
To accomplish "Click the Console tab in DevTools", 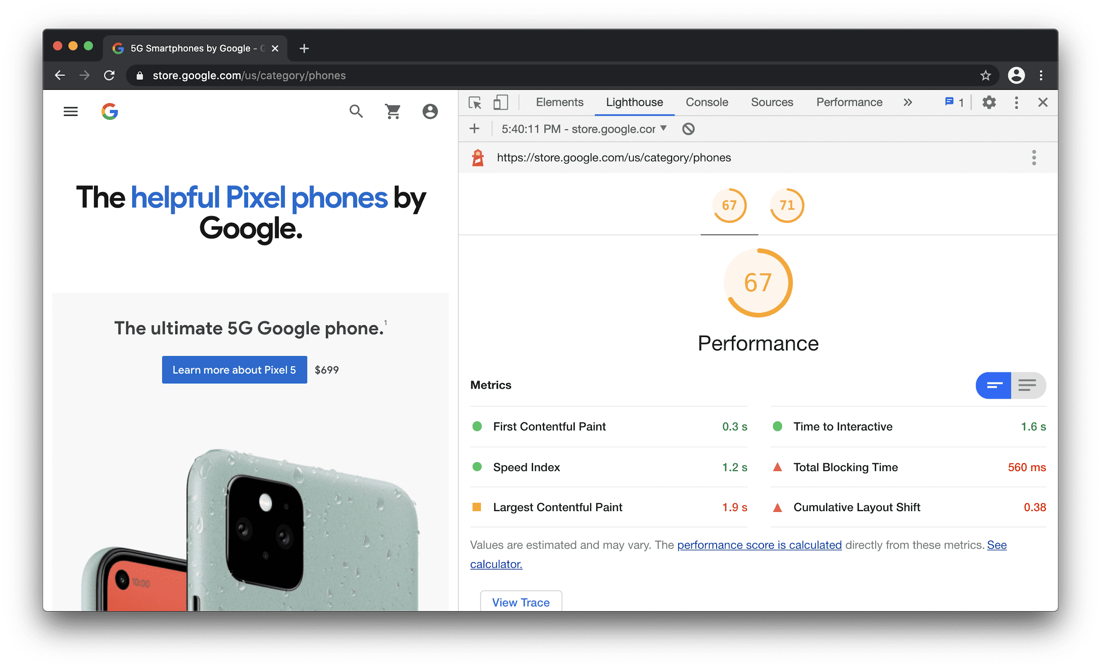I will click(x=706, y=101).
